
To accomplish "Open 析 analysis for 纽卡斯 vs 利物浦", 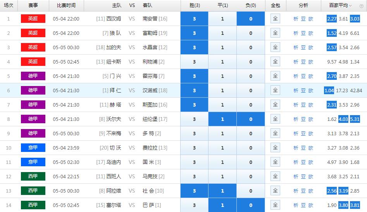I will 296,62.
